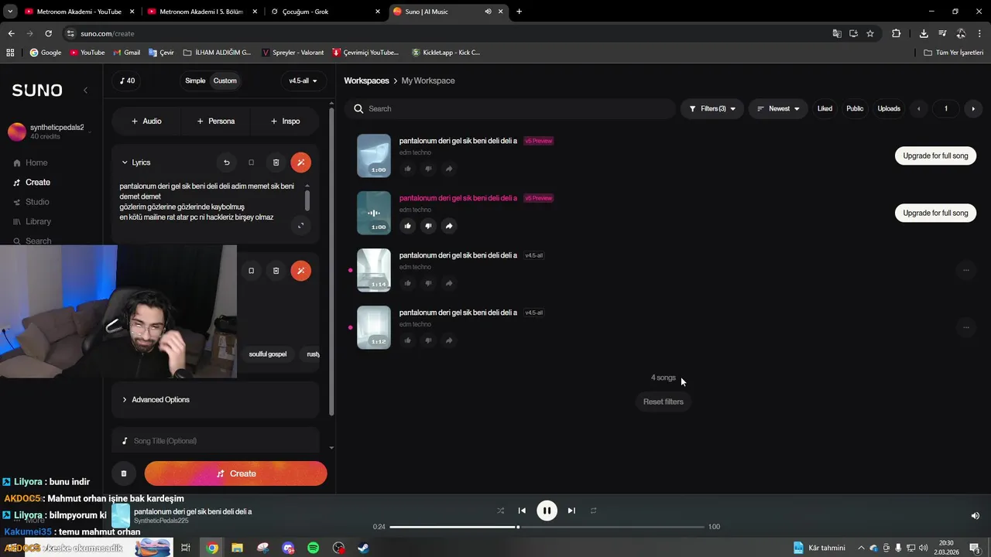Image resolution: width=991 pixels, height=557 pixels.
Task: Select Custom creation mode
Action: pyautogui.click(x=225, y=80)
